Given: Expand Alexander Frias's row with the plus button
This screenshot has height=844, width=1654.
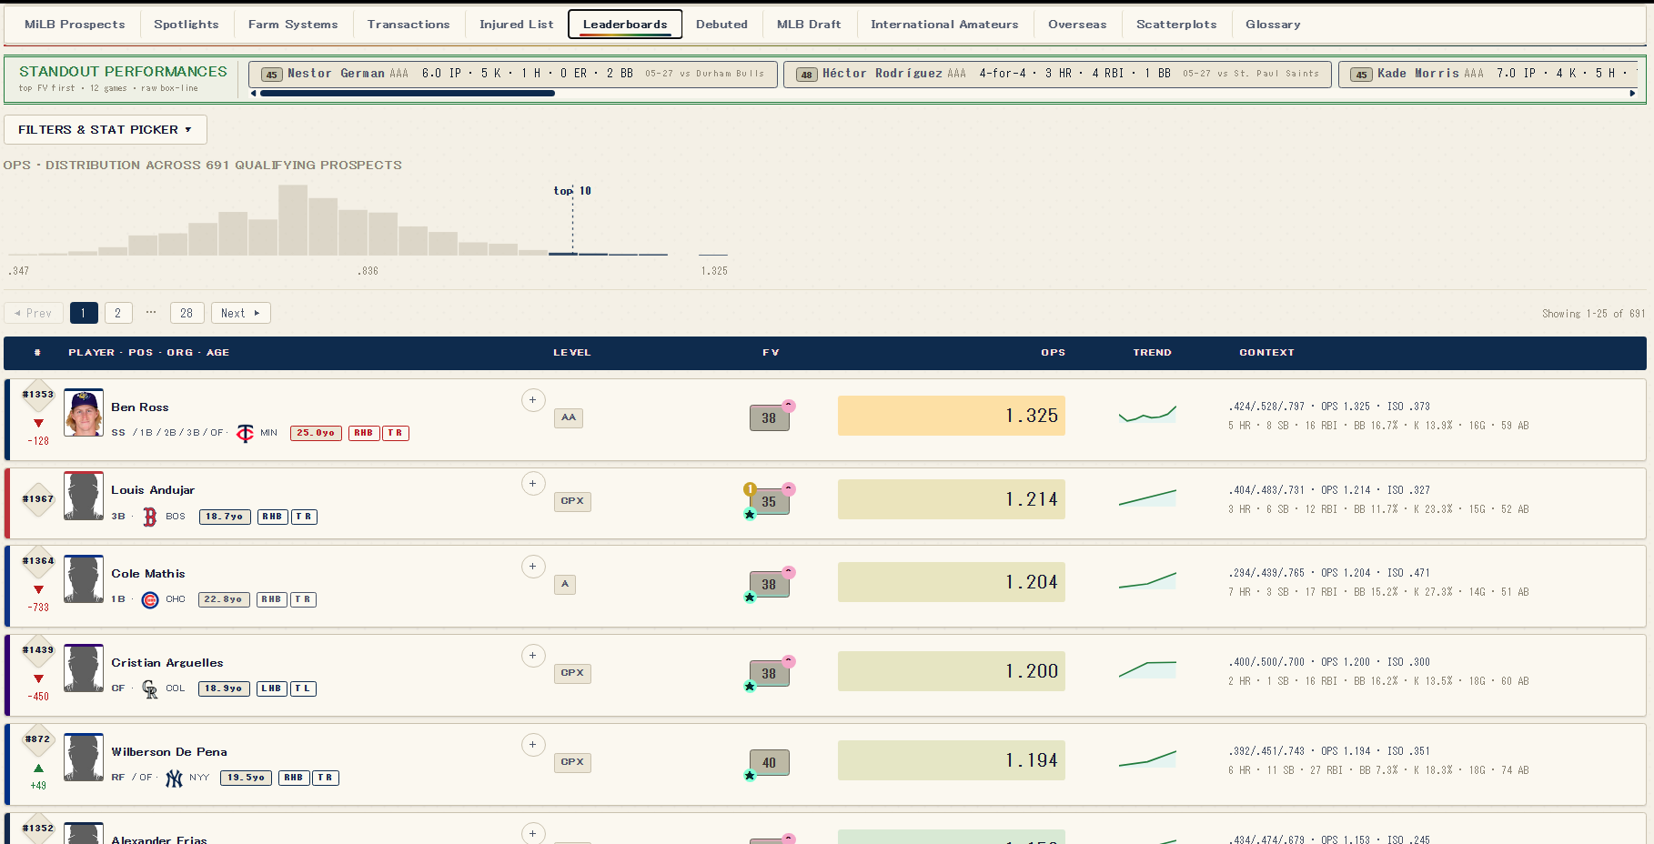Looking at the screenshot, I should coord(533,833).
